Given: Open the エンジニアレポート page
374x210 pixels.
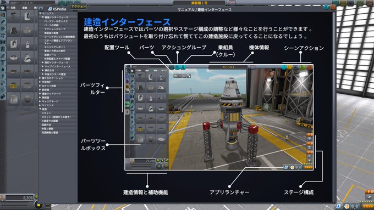Looking at the screenshot, I should pos(55,47).
